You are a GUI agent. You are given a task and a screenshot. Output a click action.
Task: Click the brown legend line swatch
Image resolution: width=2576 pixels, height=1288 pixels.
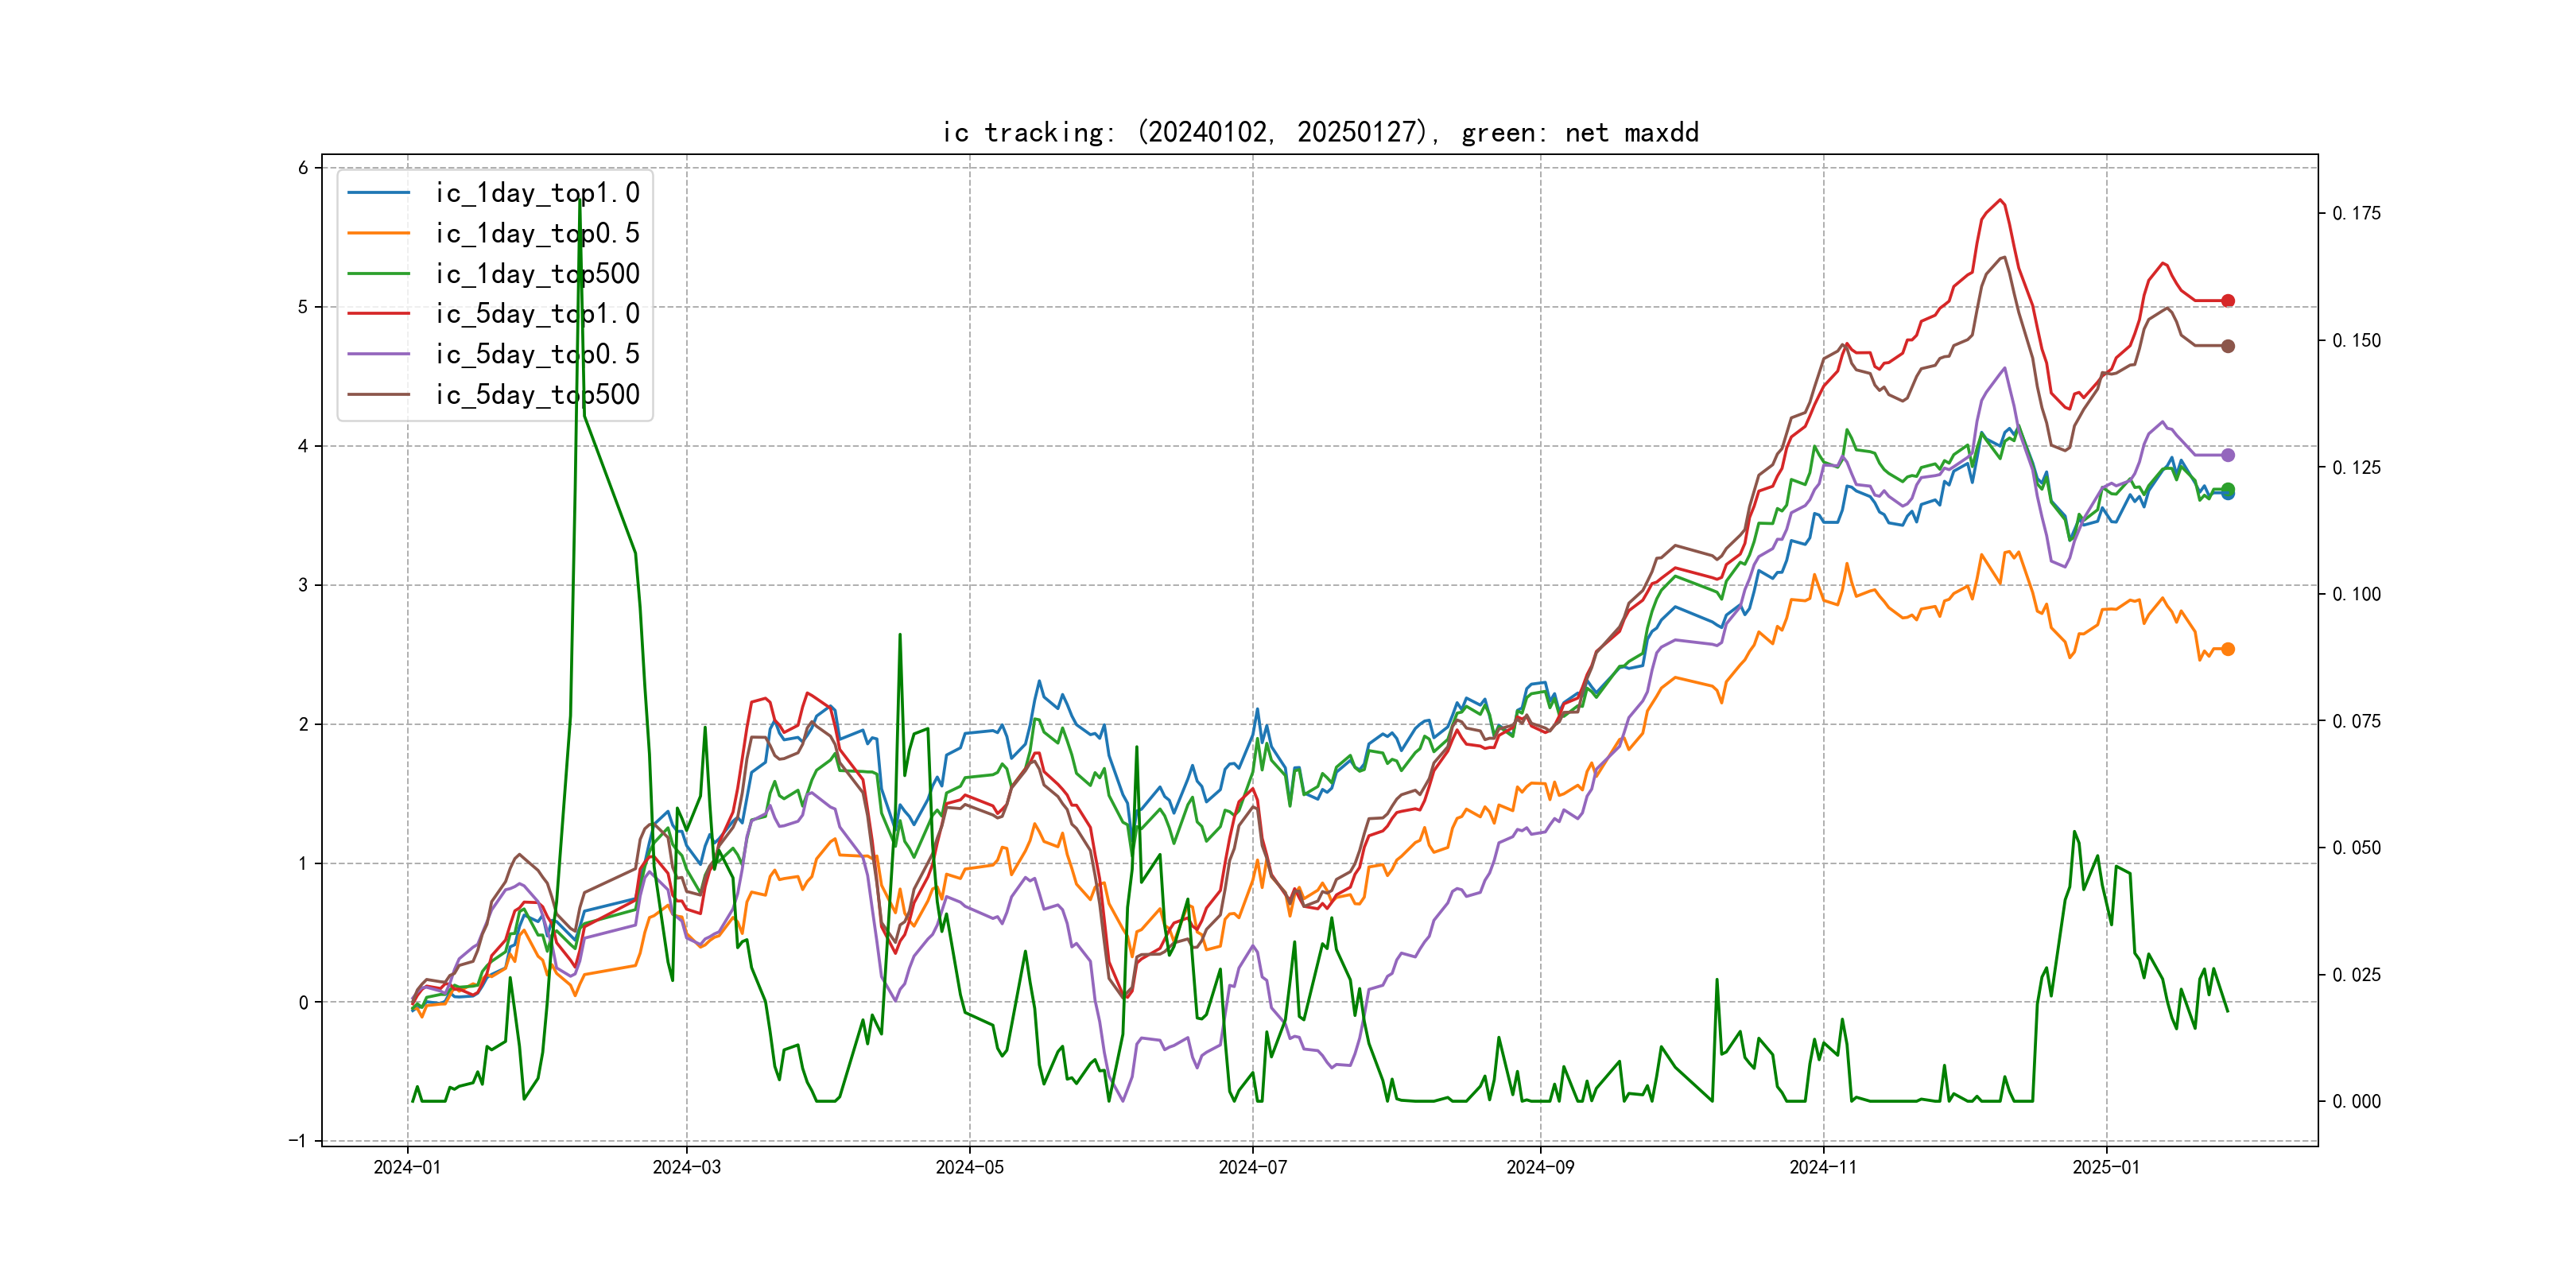(378, 395)
